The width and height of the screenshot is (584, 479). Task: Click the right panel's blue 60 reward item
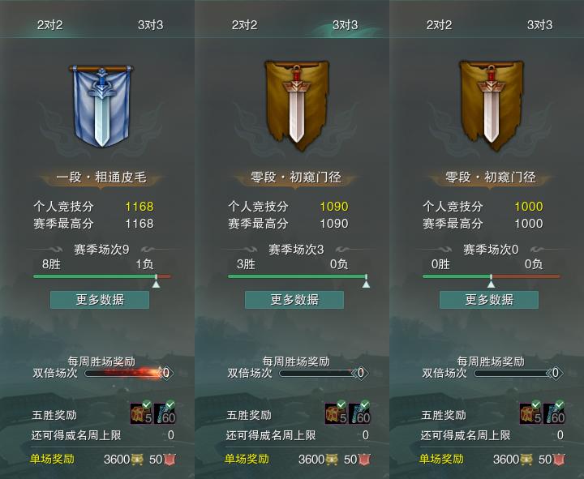pos(554,413)
